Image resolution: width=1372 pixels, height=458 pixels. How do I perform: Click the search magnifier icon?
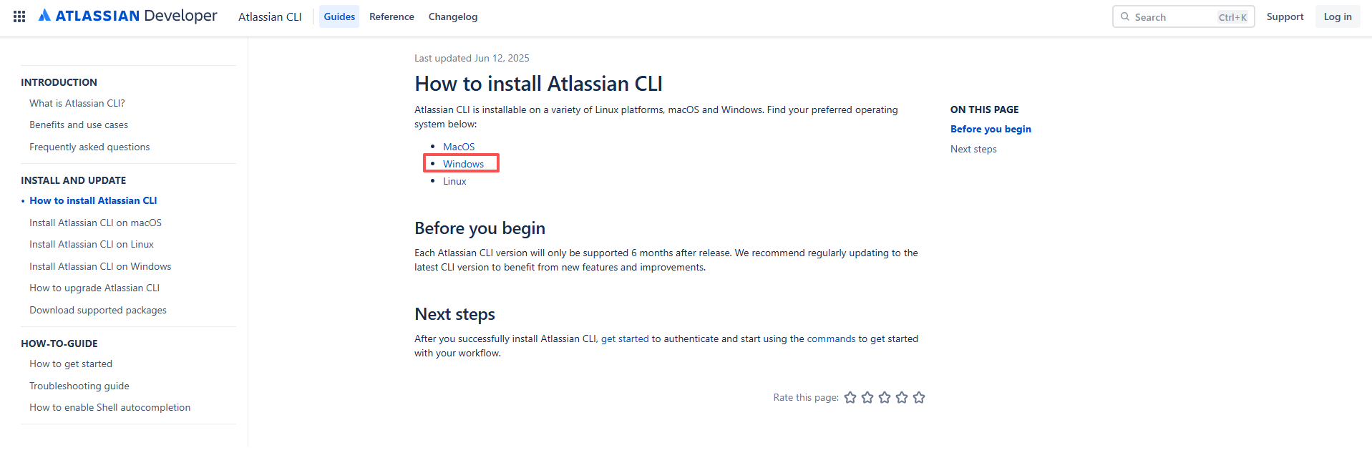(1125, 16)
